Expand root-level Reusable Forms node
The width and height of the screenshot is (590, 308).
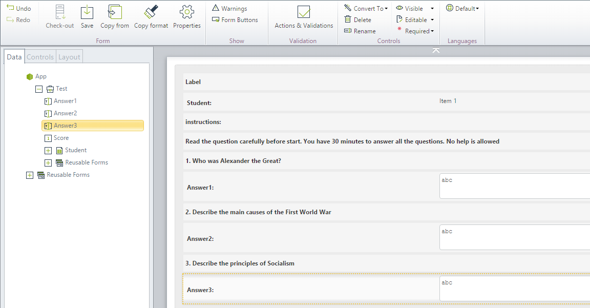[30, 175]
